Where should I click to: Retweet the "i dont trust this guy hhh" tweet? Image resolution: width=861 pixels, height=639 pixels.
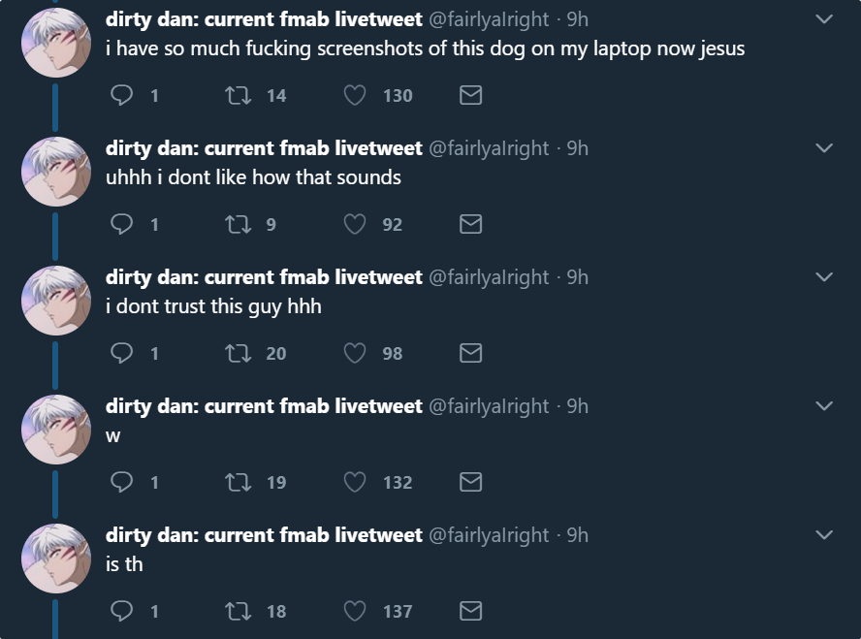237,353
